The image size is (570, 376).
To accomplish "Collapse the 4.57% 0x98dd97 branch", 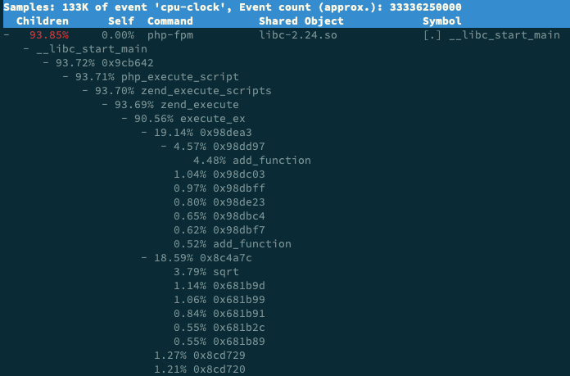I will (x=165, y=147).
